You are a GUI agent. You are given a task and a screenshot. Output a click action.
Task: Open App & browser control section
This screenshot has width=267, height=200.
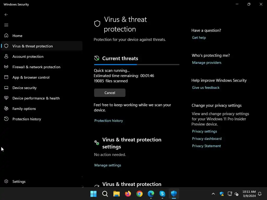(x=42, y=77)
